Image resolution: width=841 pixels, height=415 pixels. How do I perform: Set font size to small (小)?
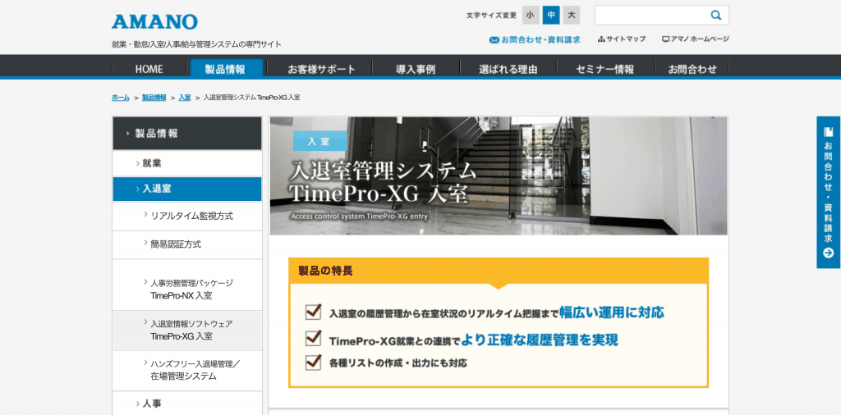click(531, 15)
